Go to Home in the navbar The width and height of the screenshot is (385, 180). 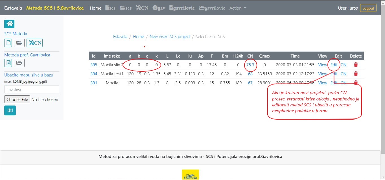(95, 8)
